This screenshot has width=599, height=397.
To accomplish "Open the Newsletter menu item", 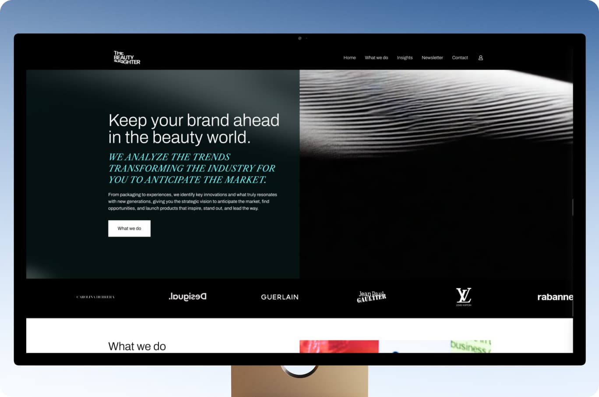I will click(432, 58).
